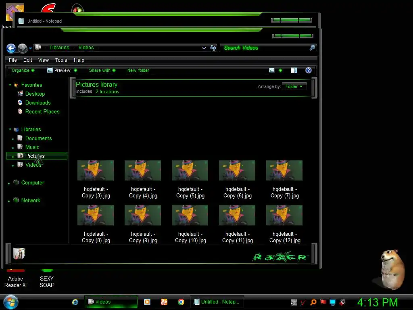Select Network in navigation pane
Viewport: 413px width, 310px height.
pyautogui.click(x=31, y=200)
